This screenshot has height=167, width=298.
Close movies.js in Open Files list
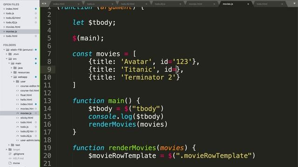coord(4,32)
